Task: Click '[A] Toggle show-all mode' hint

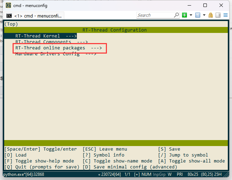Action: coord(191,161)
